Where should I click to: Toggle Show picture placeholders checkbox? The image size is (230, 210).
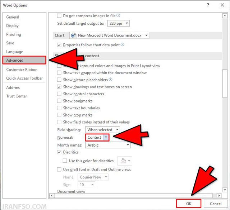(59, 80)
